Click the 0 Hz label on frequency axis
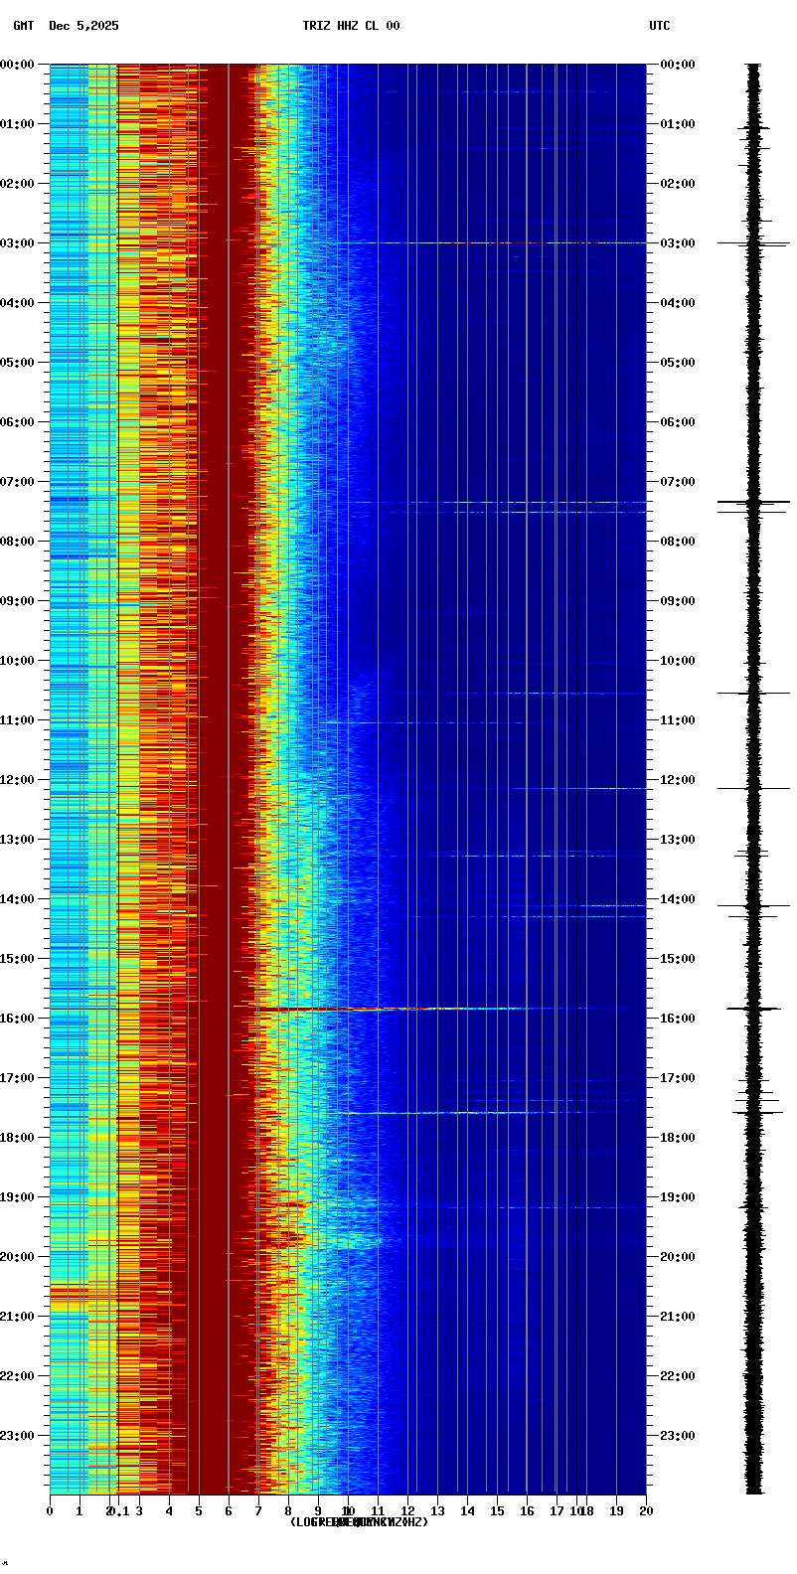The height and width of the screenshot is (1574, 797). pyautogui.click(x=50, y=1511)
